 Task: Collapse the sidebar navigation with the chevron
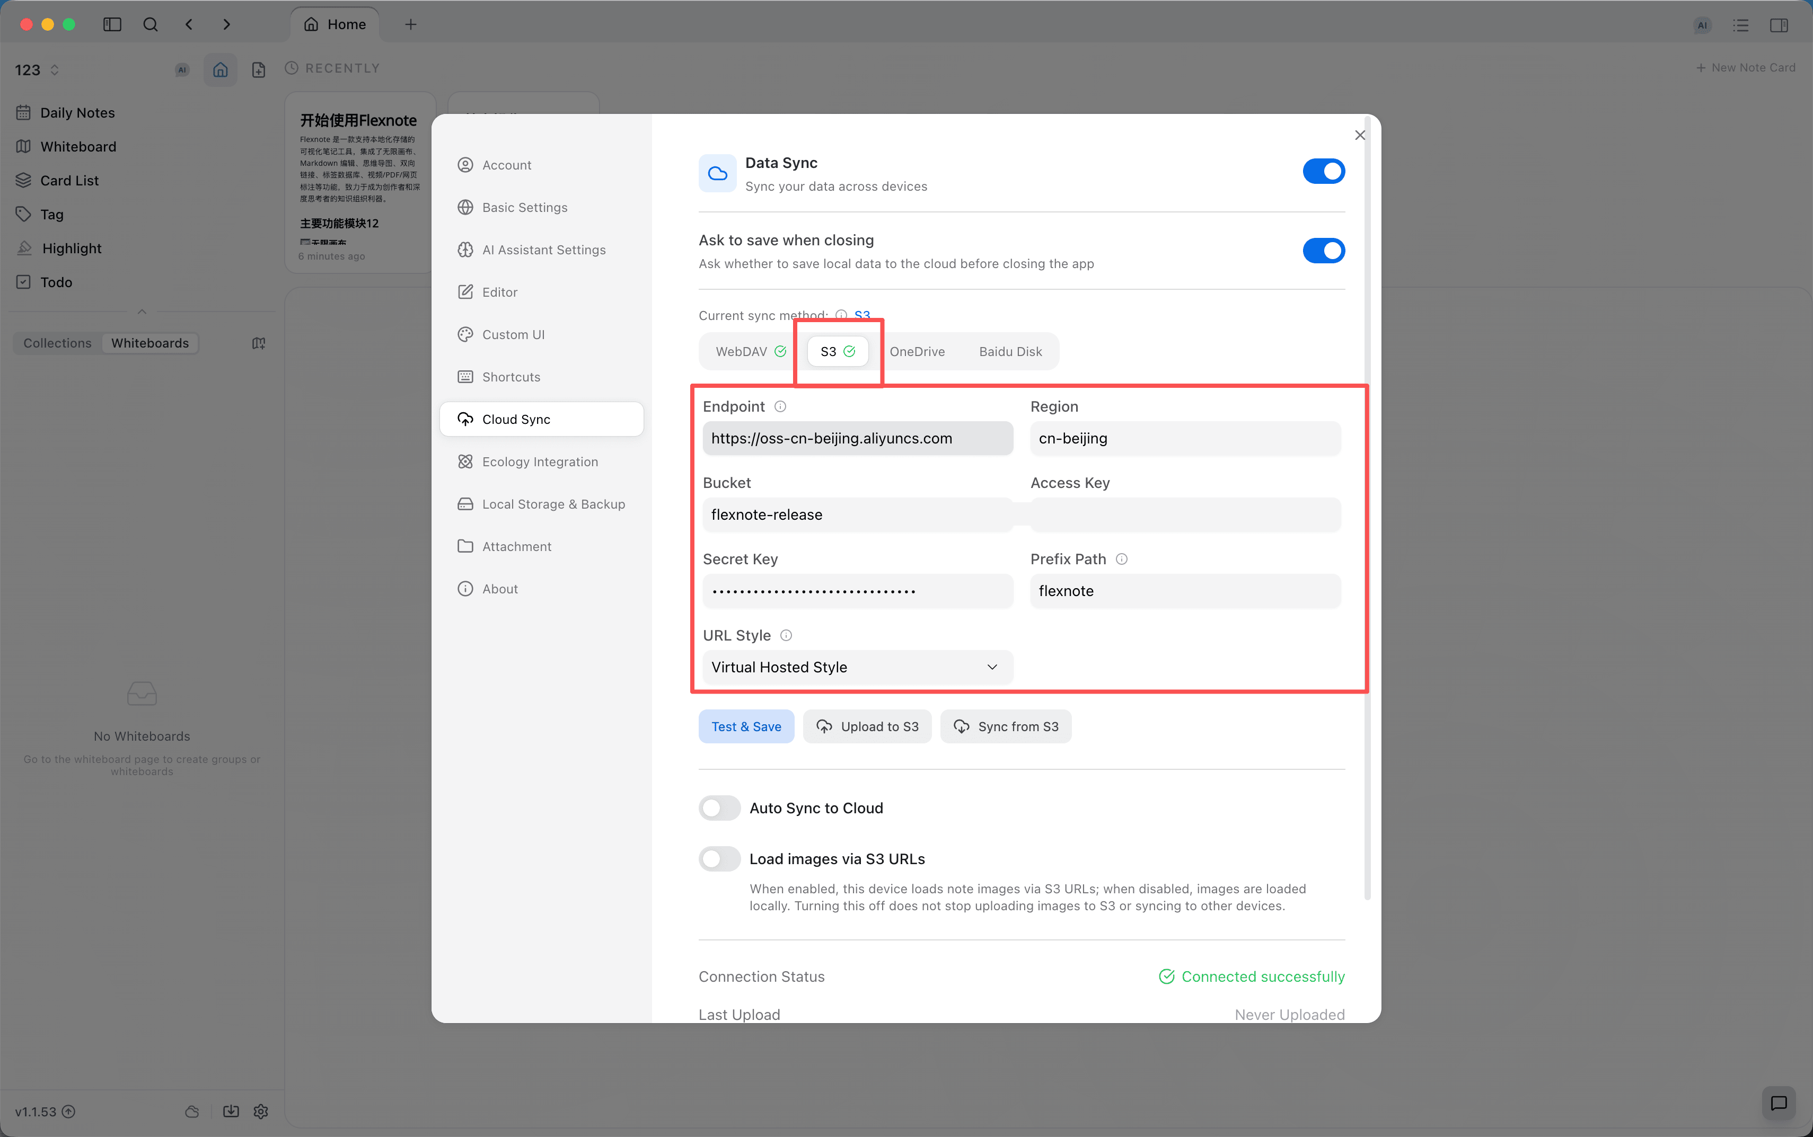point(142,312)
